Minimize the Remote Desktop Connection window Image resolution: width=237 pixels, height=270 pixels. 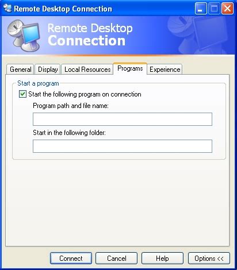(x=201, y=9)
